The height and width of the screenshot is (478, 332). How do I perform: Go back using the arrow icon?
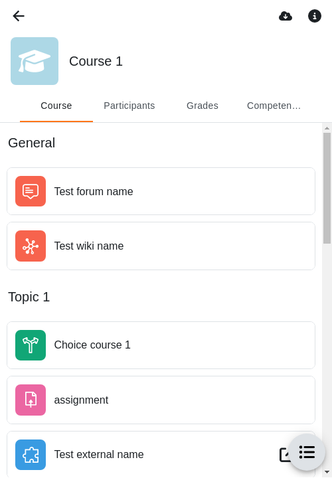(19, 16)
